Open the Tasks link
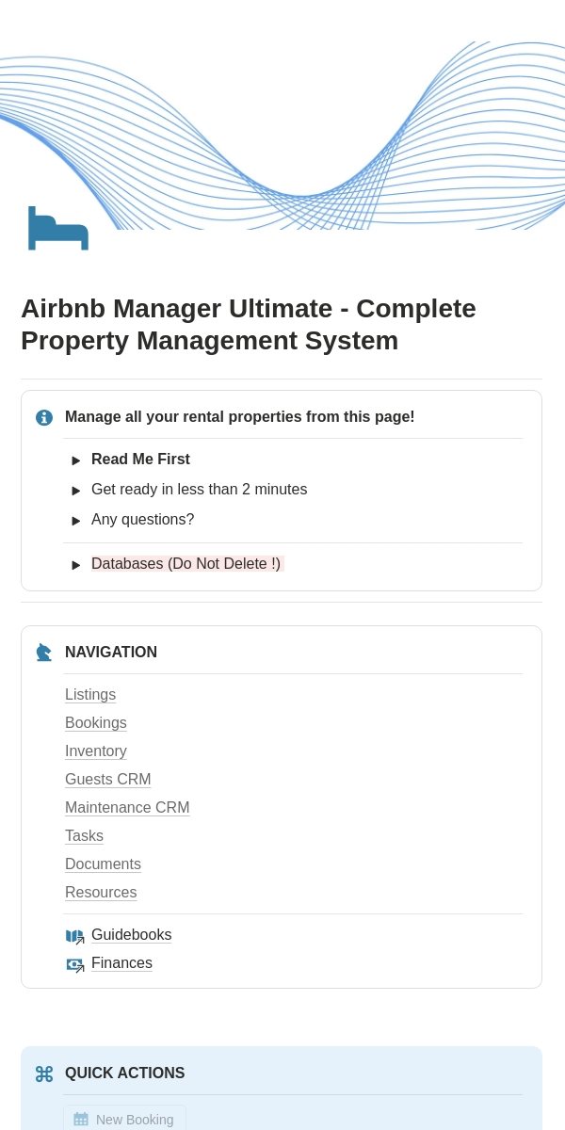This screenshot has height=1130, width=565. coord(84,836)
